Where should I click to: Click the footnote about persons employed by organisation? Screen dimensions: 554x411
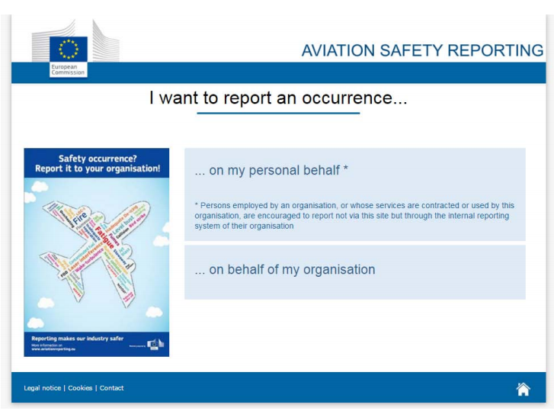(354, 215)
